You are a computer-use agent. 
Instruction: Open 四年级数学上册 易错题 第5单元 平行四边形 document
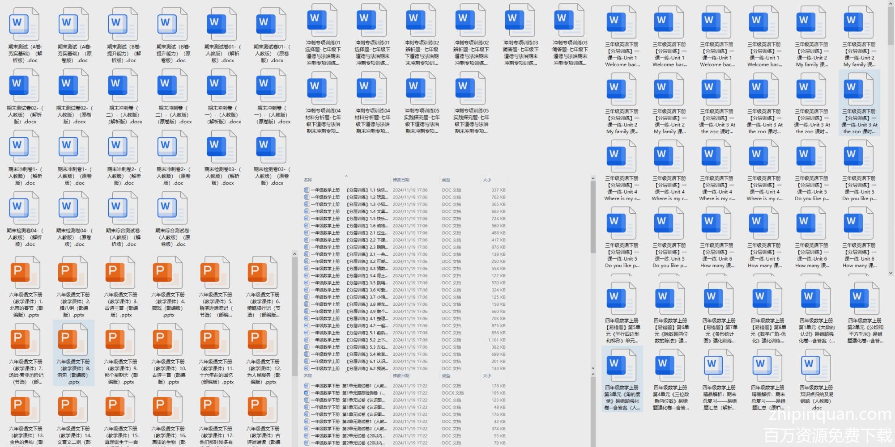point(622,312)
